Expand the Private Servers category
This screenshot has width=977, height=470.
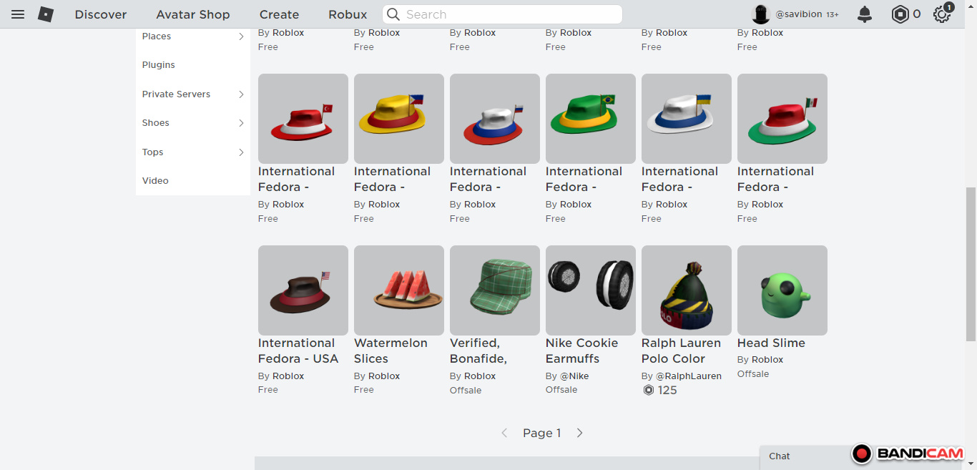pos(241,94)
